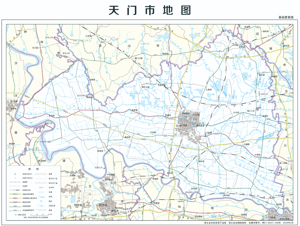
Task: Click the 黄潭镇 town label
Action: [x=168, y=115]
